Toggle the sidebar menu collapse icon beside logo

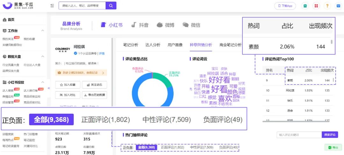coord(52,5)
